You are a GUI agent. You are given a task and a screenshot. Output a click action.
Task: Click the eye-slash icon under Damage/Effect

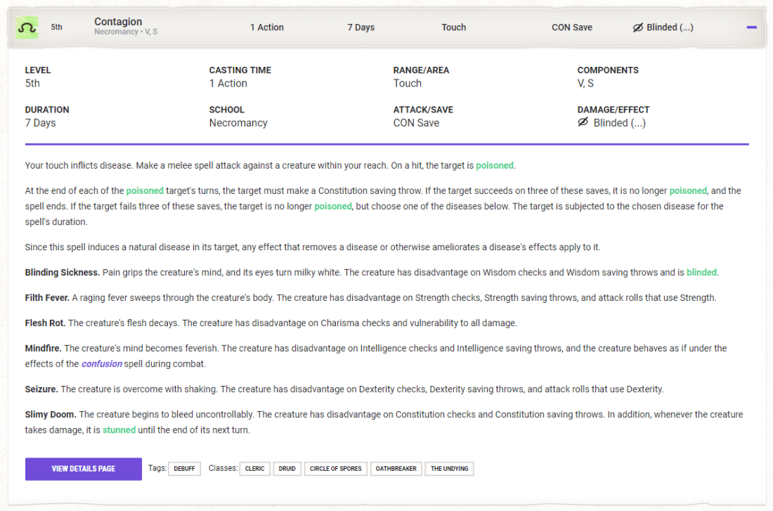click(583, 122)
